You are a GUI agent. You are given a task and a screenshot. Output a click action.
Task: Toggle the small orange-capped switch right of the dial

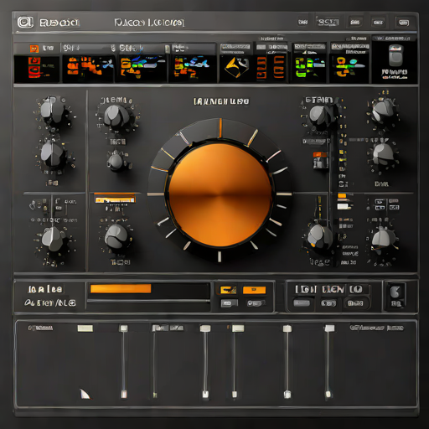click(x=320, y=160)
